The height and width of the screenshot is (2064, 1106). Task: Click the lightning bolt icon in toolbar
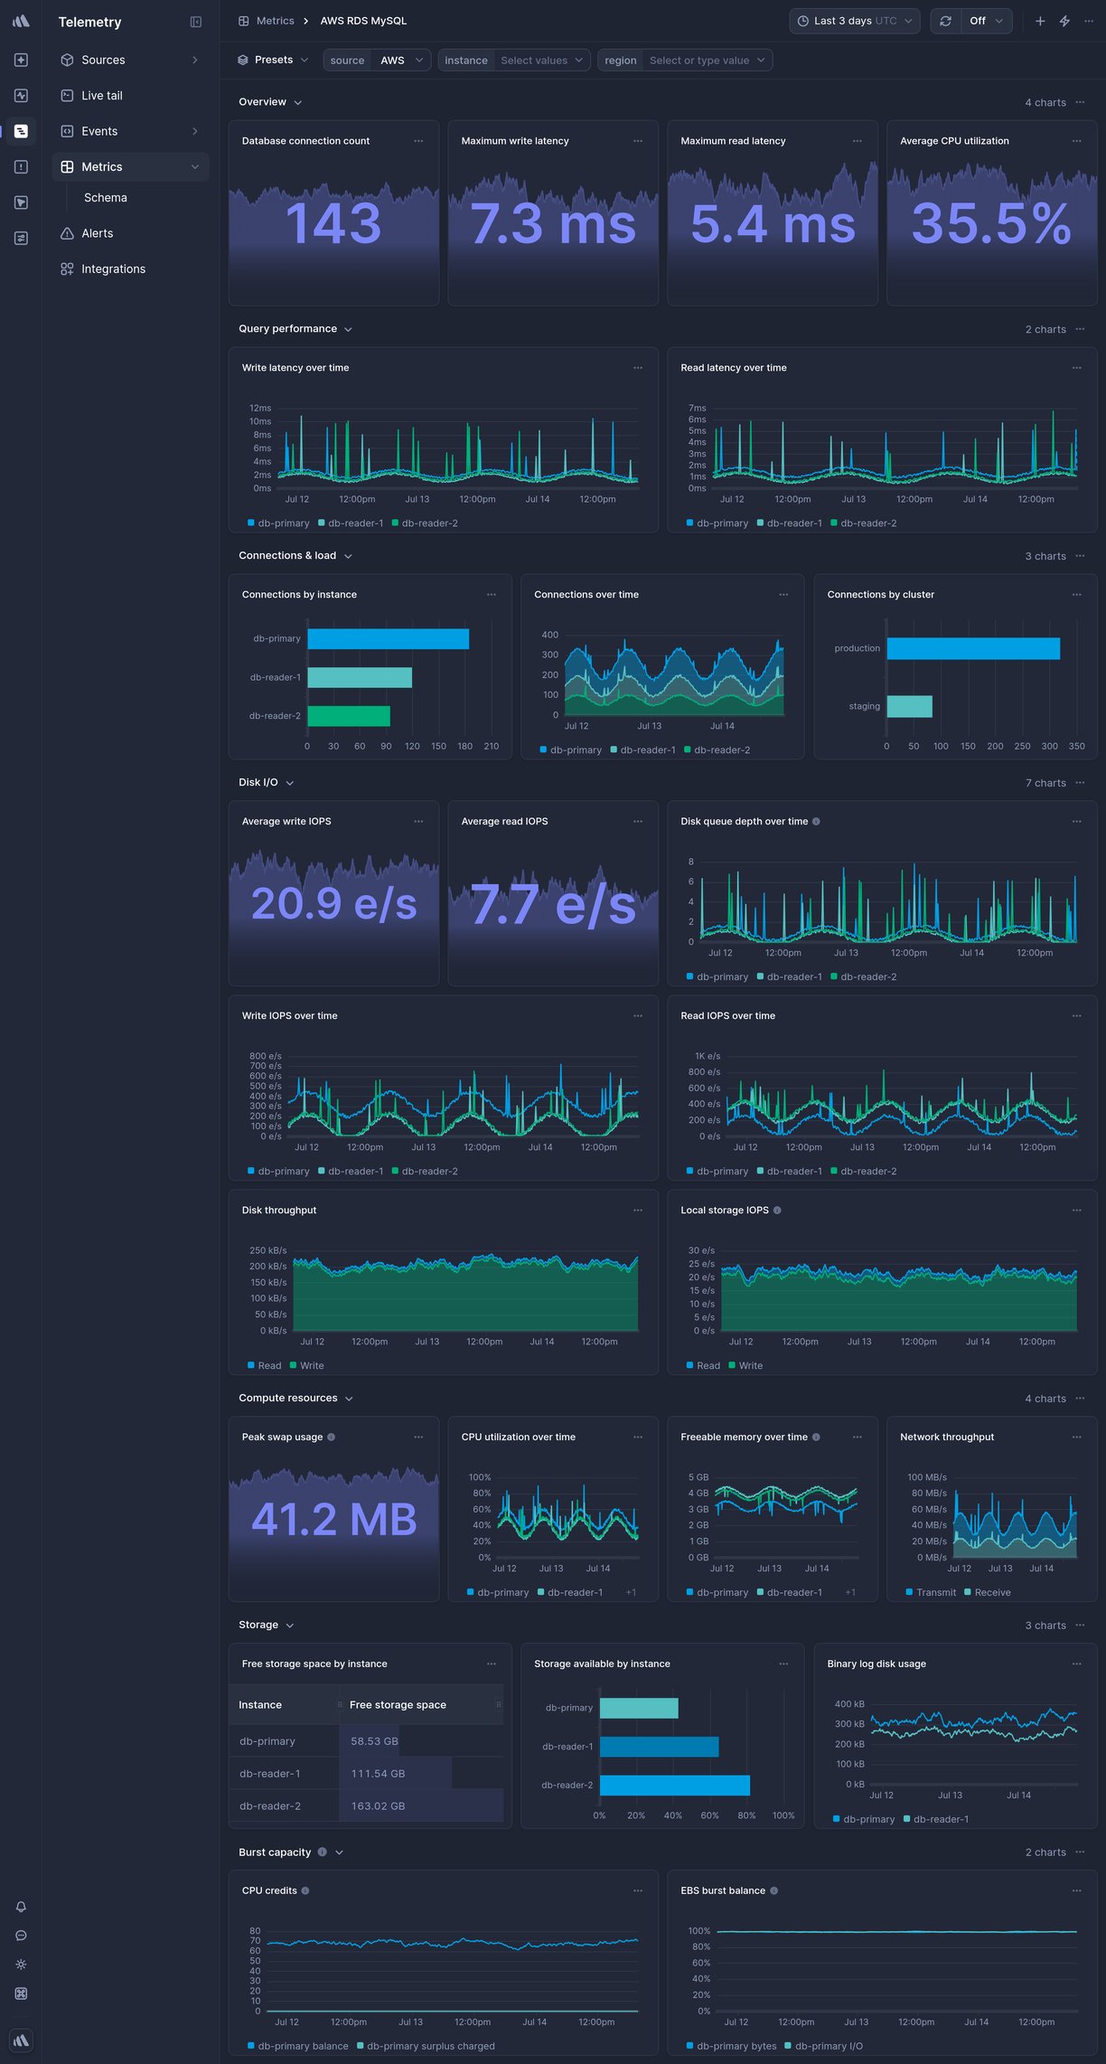coord(1064,21)
